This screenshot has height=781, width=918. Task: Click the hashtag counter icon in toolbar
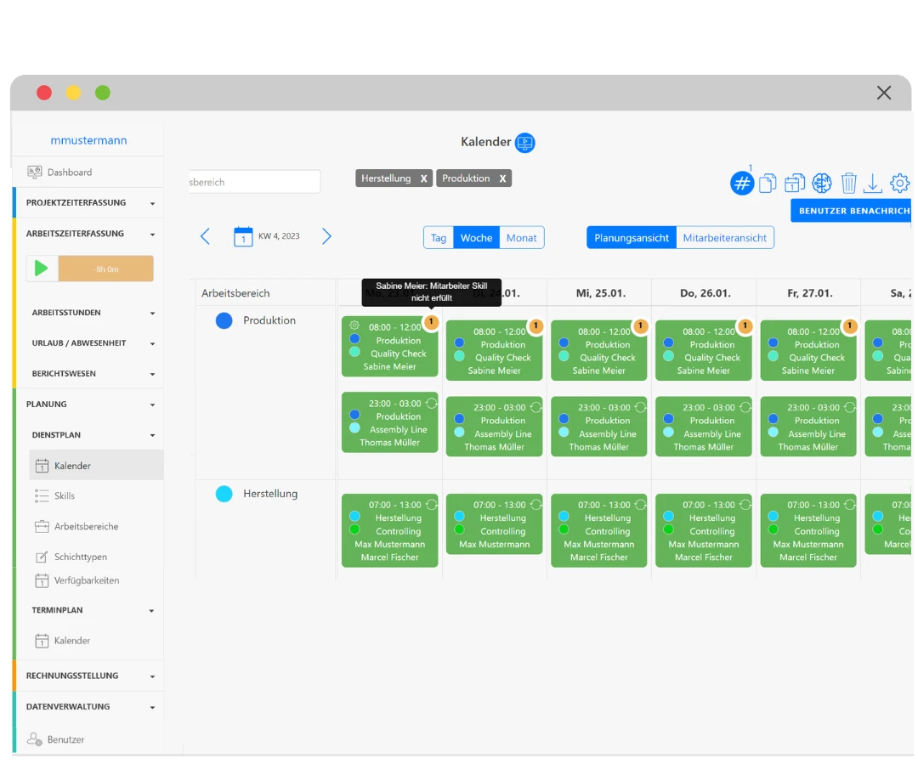click(742, 183)
